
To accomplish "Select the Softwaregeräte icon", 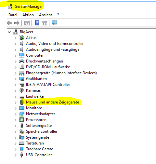I will point(22,126).
